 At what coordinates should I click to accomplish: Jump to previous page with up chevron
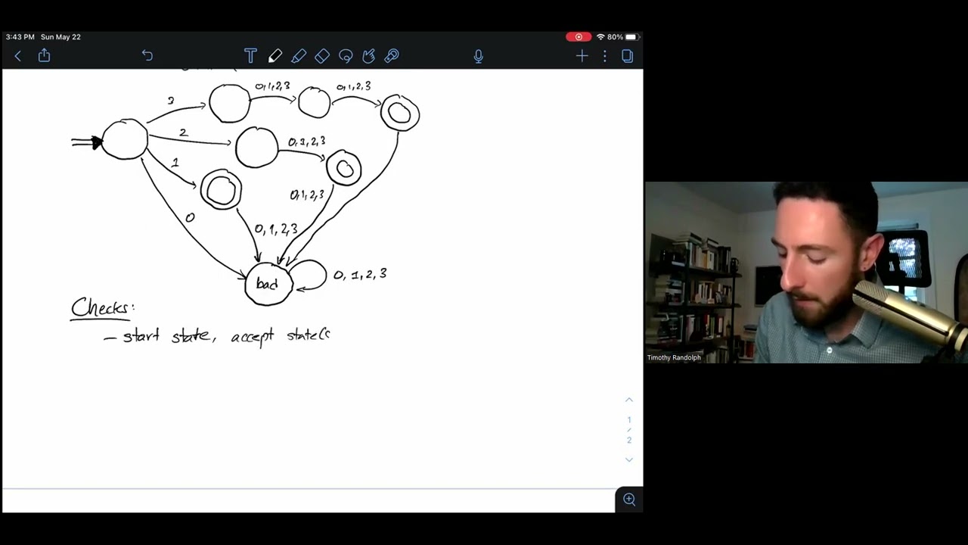(x=628, y=400)
